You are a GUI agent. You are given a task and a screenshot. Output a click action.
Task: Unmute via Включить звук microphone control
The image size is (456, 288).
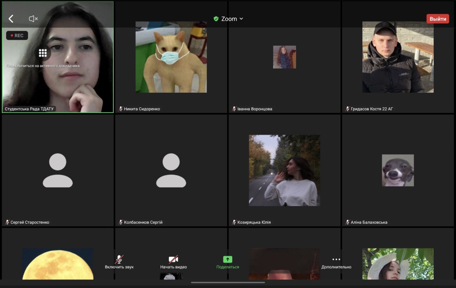point(119,262)
